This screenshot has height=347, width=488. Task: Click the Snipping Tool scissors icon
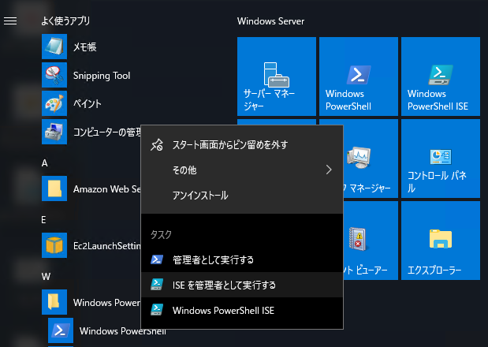click(54, 75)
